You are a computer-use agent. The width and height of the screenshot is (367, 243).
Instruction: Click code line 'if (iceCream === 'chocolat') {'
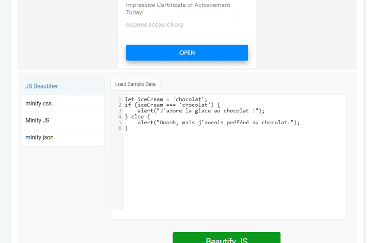(172, 105)
